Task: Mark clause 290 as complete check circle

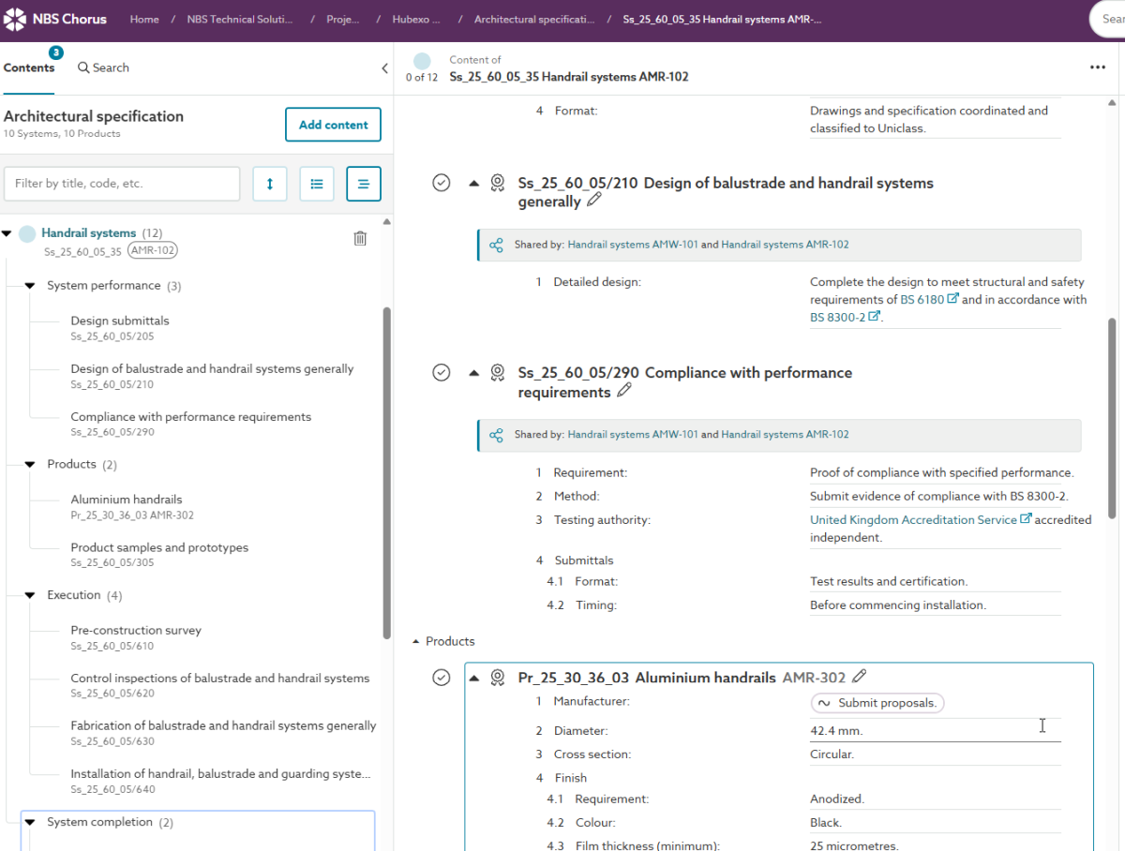Action: click(x=442, y=373)
